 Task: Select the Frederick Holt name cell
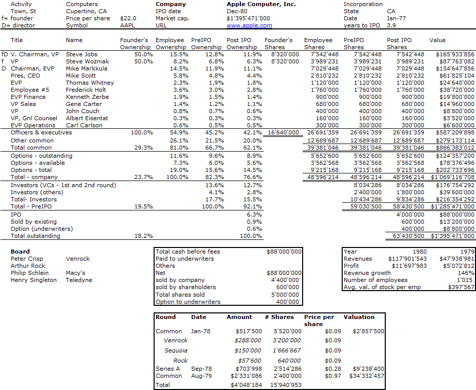coord(86,90)
